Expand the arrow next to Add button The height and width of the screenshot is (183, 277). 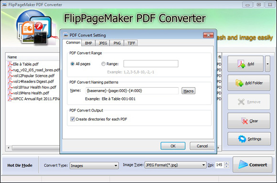pos(267,64)
